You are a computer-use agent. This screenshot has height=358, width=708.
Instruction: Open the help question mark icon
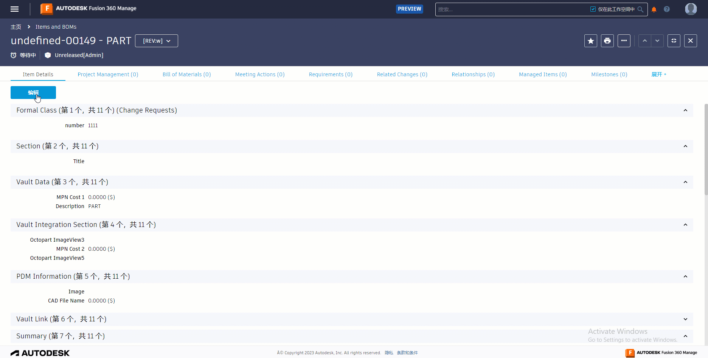667,9
